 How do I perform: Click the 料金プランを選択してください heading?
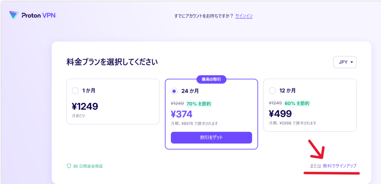112,62
